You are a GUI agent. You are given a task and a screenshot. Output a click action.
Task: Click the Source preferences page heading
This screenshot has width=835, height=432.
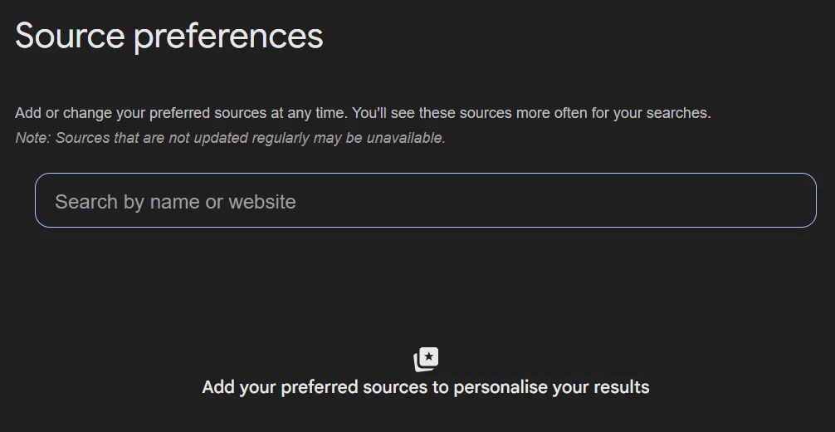click(169, 36)
